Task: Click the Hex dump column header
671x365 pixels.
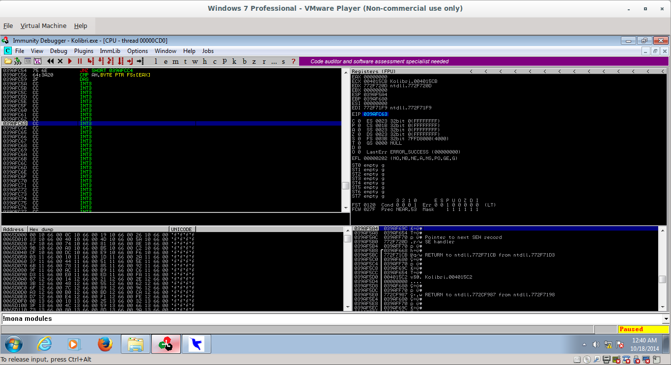Action: click(98, 229)
